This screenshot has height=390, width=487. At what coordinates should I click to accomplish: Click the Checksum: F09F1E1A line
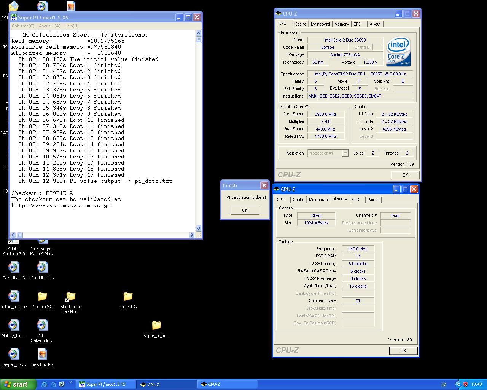(x=42, y=193)
